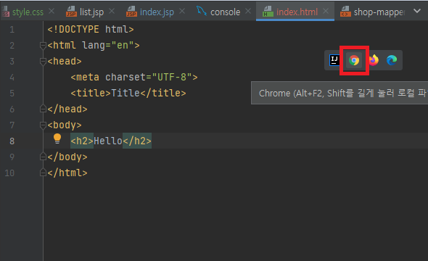The height and width of the screenshot is (261, 428).
Task: Switch to the shop-mapper tab
Action: 379,12
